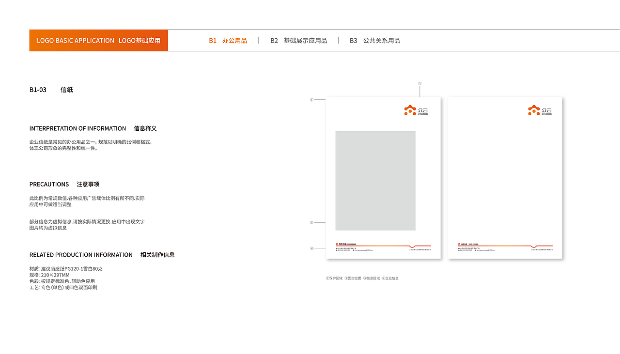Click the INTERPRETATION OF INFORMATION heading

pos(77,128)
